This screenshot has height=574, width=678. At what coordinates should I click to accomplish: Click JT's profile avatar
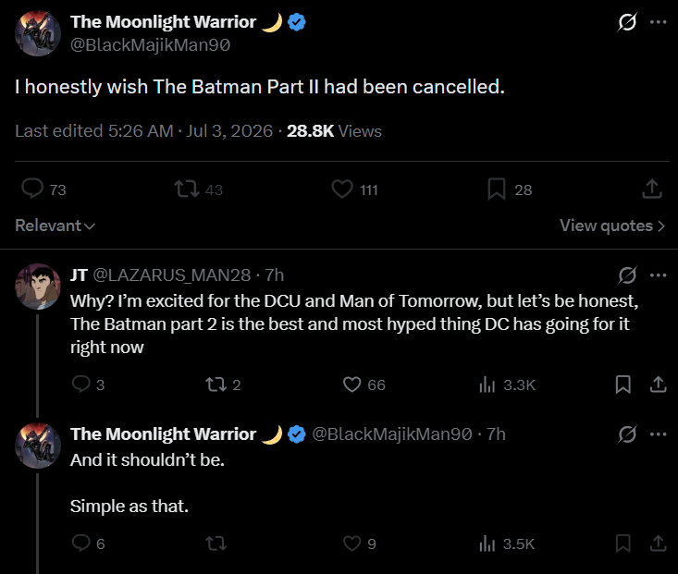pyautogui.click(x=38, y=287)
